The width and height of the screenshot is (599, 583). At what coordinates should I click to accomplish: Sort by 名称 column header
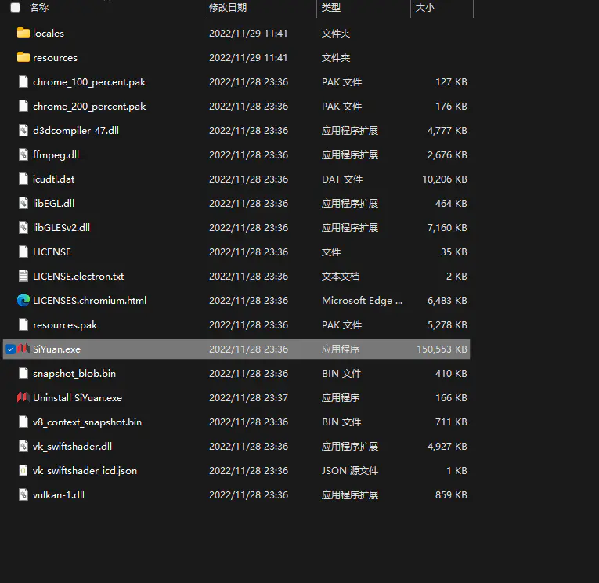[39, 7]
